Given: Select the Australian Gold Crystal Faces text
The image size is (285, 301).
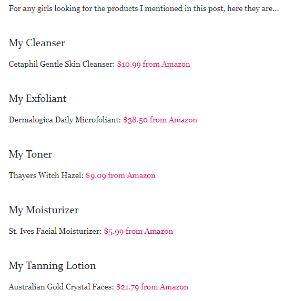Looking at the screenshot, I should point(62,287).
